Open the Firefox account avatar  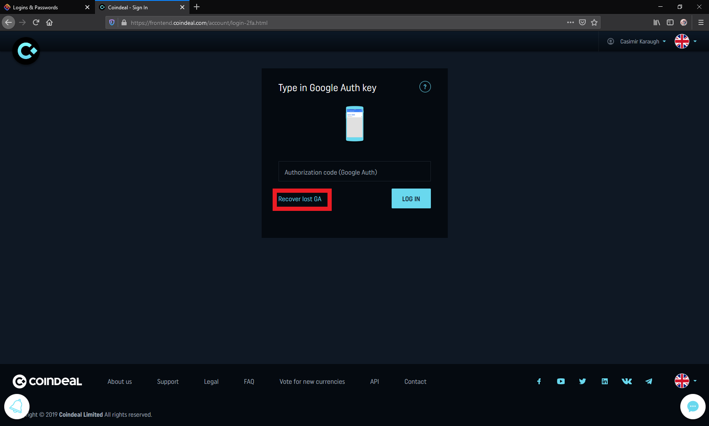click(x=684, y=22)
